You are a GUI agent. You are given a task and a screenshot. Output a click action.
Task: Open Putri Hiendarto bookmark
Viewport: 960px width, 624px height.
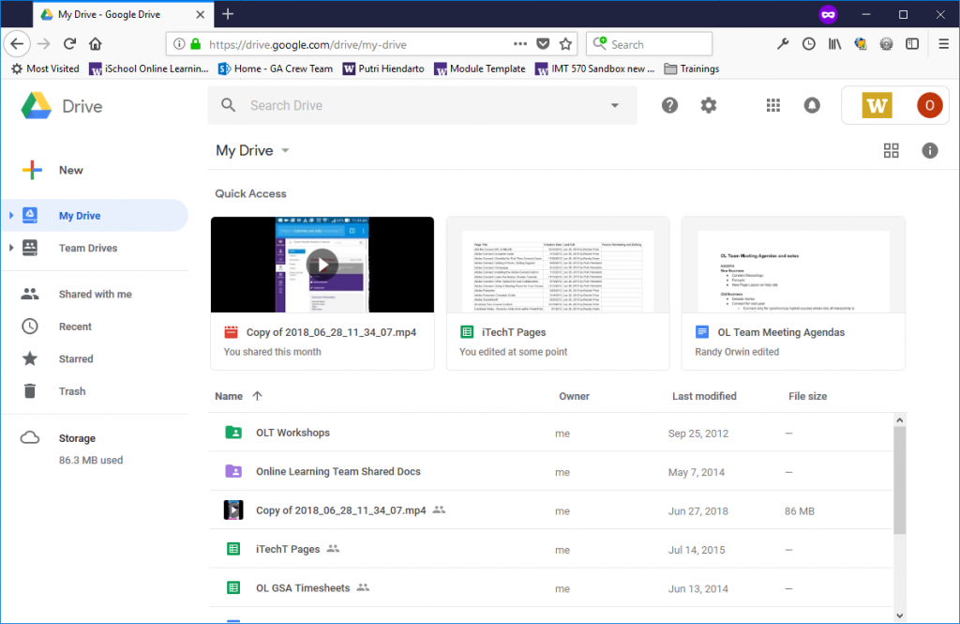click(383, 68)
